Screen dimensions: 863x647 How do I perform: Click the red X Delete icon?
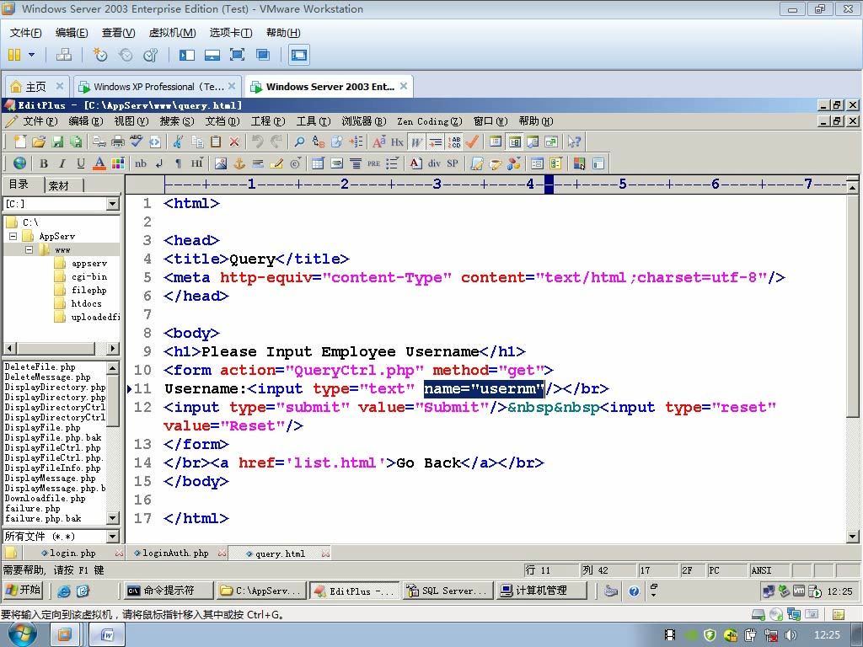click(x=234, y=142)
